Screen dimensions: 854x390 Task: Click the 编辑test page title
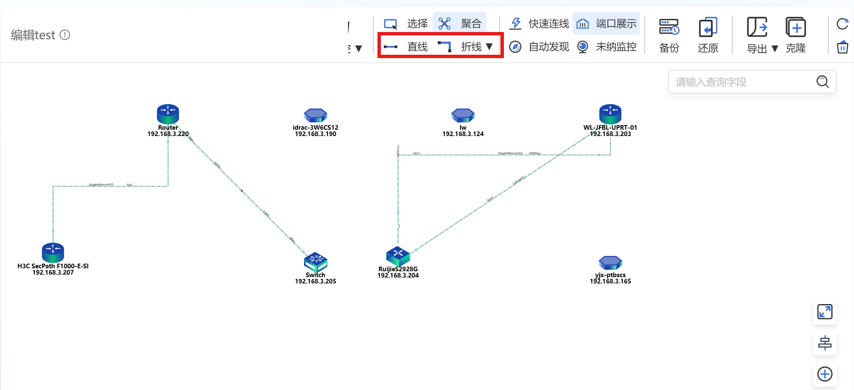click(33, 35)
